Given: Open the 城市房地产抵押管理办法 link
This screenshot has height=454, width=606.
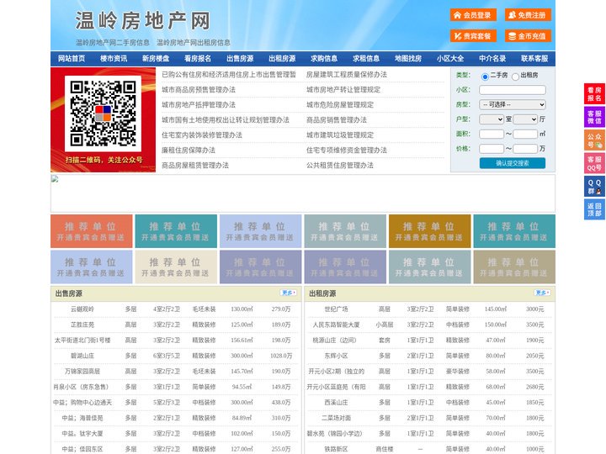Looking at the screenshot, I should pos(199,104).
